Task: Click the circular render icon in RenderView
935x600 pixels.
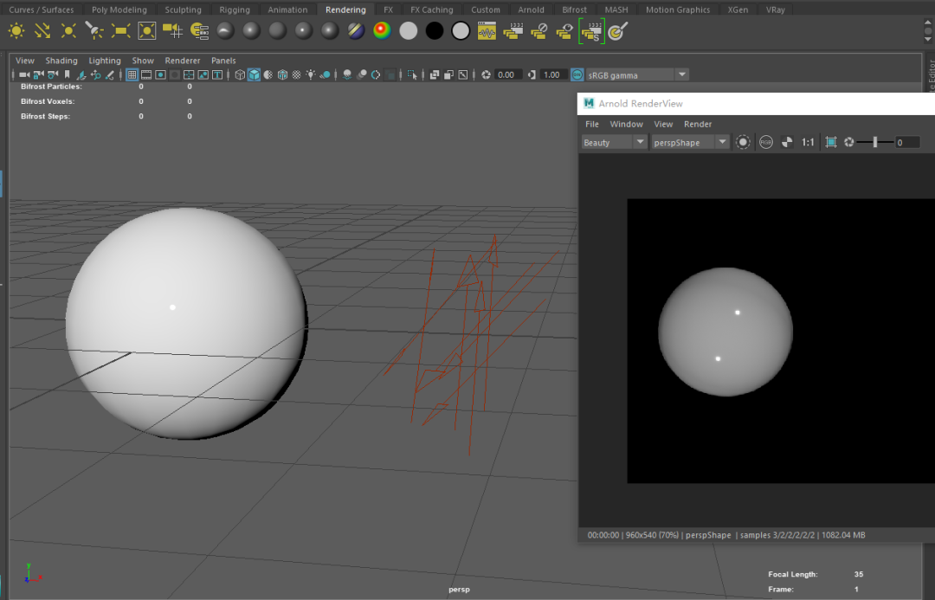Action: coord(743,142)
